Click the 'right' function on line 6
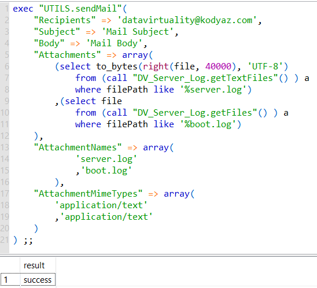 coord(156,67)
